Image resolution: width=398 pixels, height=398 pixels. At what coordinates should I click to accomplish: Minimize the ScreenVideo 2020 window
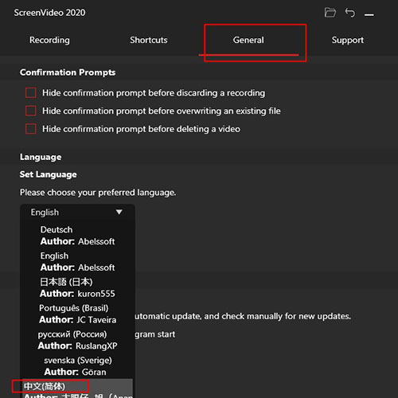click(369, 15)
